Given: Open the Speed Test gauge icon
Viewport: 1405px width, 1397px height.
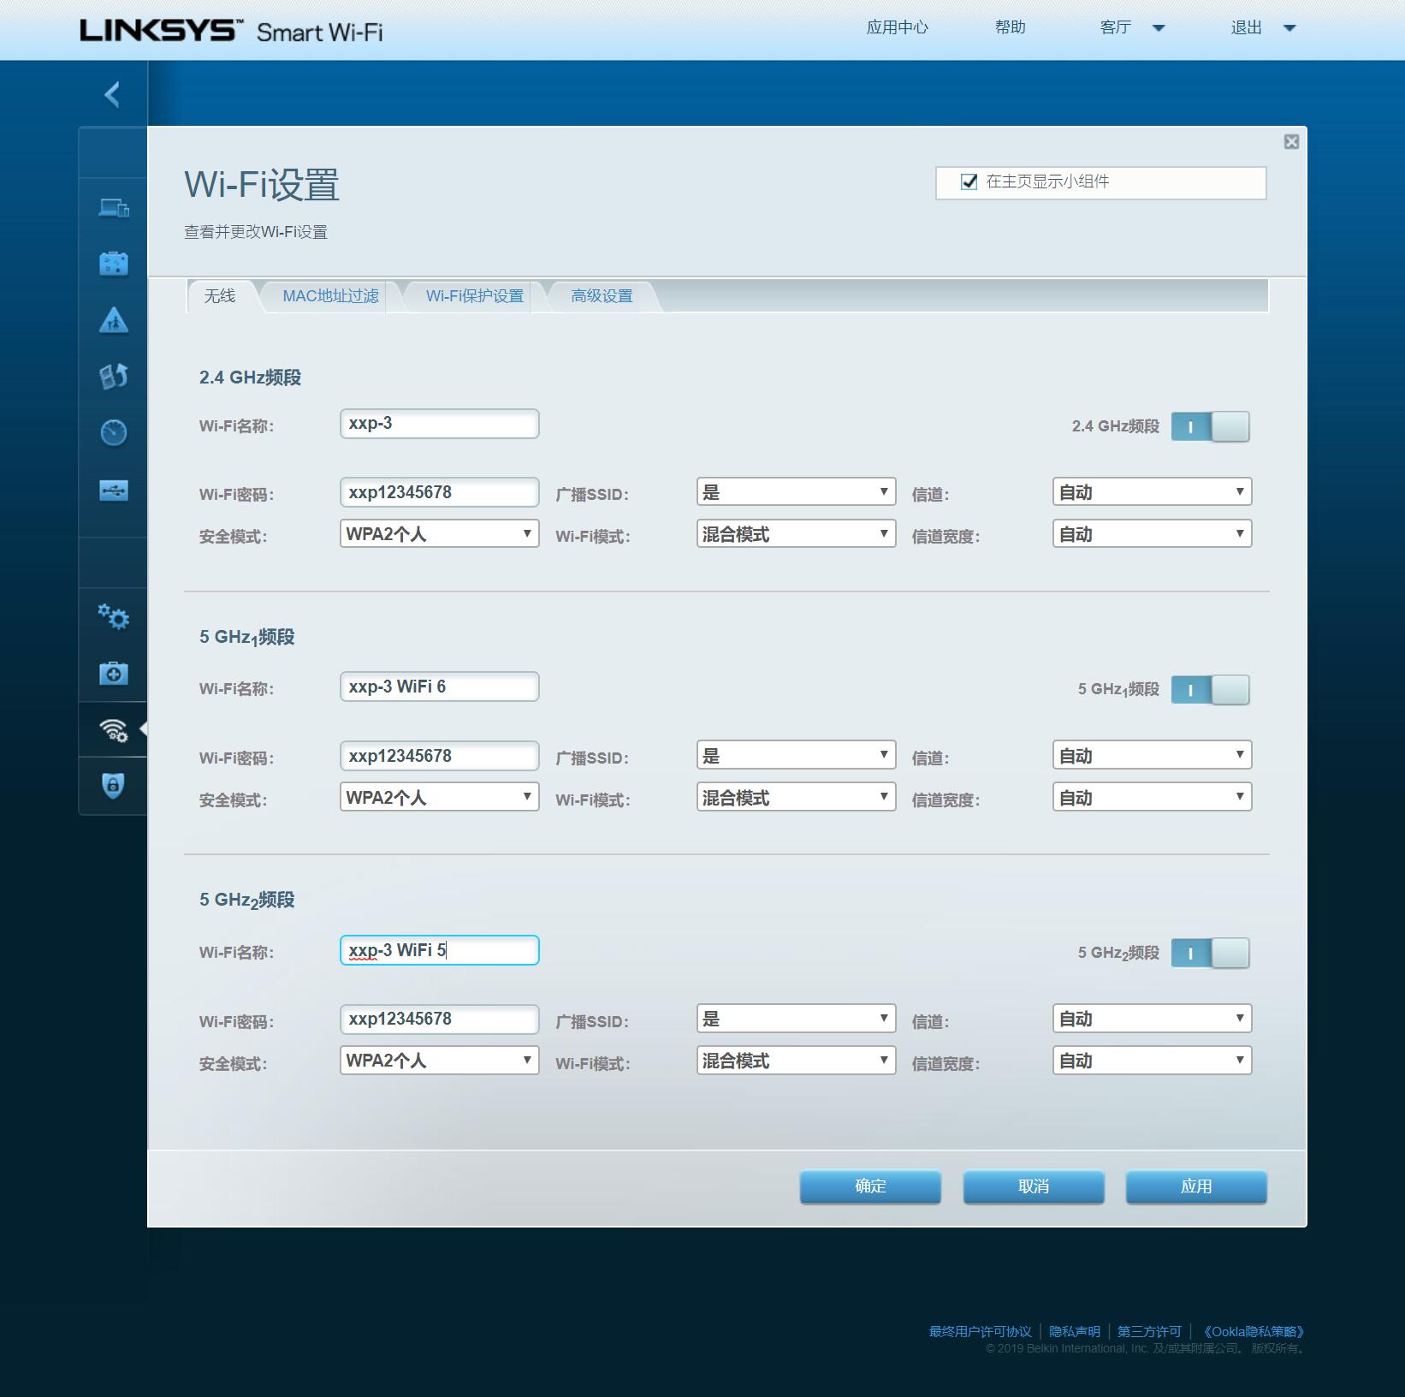Looking at the screenshot, I should click(x=114, y=432).
